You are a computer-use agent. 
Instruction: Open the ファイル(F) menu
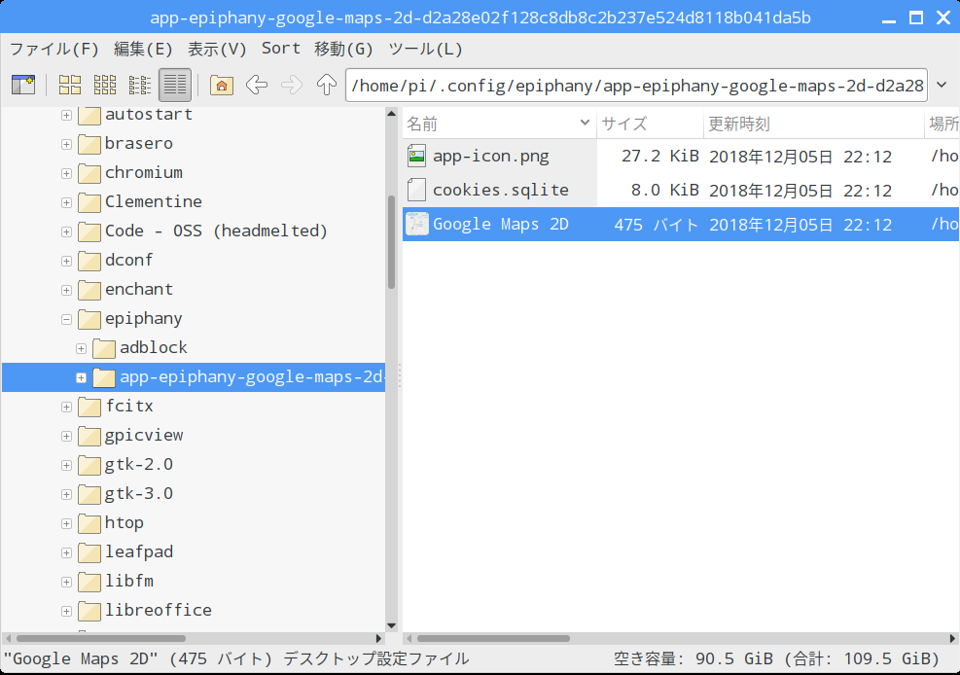click(x=53, y=49)
